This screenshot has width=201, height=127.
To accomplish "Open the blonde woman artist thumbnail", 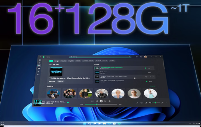I will pos(118,93).
